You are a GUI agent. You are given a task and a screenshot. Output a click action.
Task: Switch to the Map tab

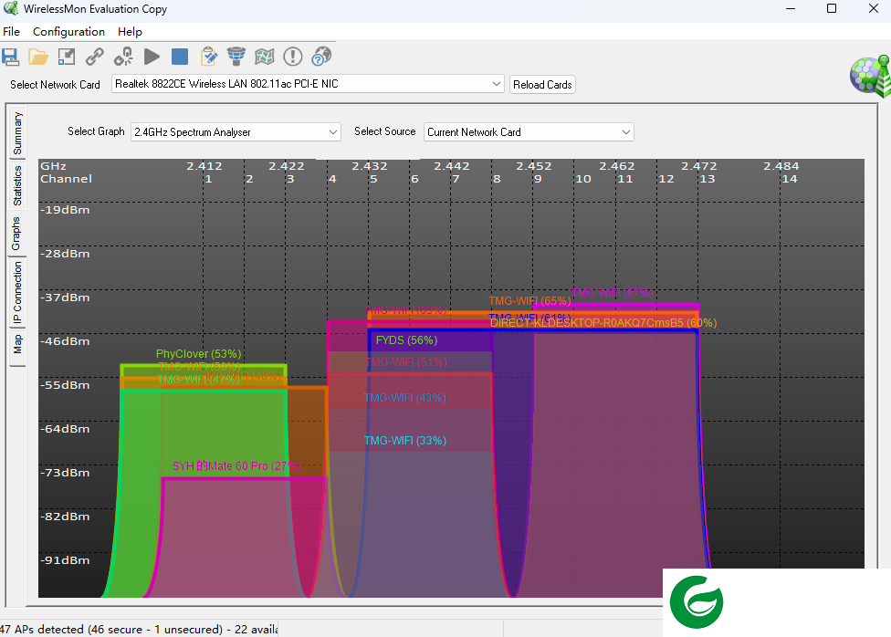[x=17, y=344]
